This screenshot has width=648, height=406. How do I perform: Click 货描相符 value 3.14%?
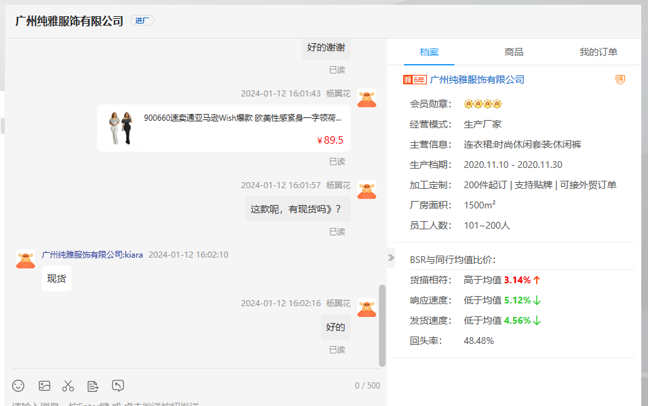click(517, 280)
